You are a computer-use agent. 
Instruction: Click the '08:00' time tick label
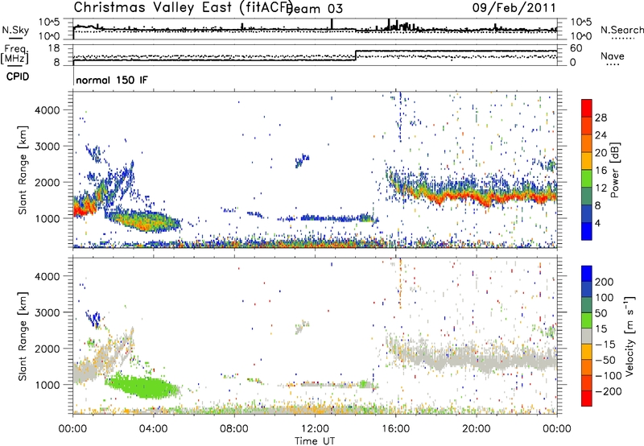(x=234, y=429)
